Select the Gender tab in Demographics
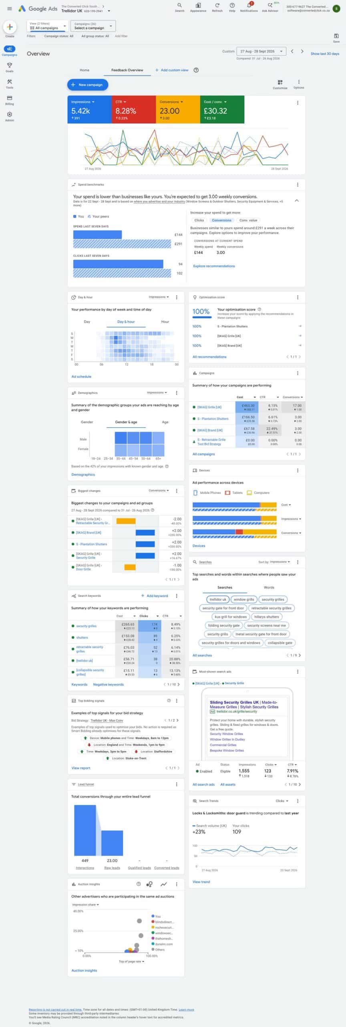The height and width of the screenshot is (1027, 346). [x=87, y=422]
